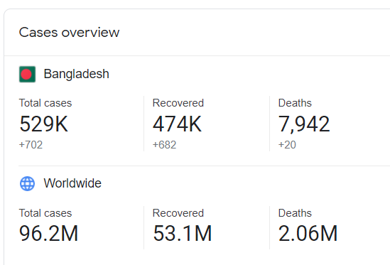Click Bangladesh recovered 474K figure
The image size is (390, 265).
[x=177, y=124]
